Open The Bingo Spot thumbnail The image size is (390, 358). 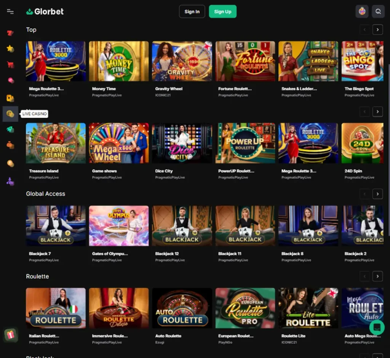363,61
